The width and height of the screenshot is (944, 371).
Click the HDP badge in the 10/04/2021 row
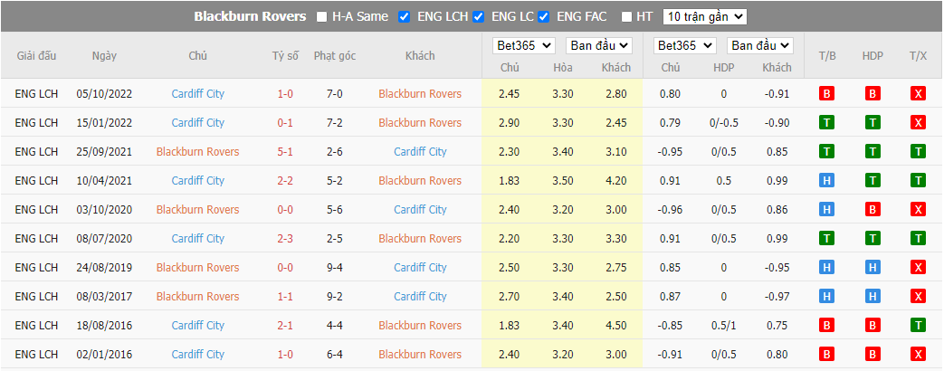[873, 181]
